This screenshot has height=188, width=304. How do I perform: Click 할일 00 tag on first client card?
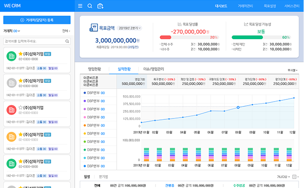coord(53,68)
